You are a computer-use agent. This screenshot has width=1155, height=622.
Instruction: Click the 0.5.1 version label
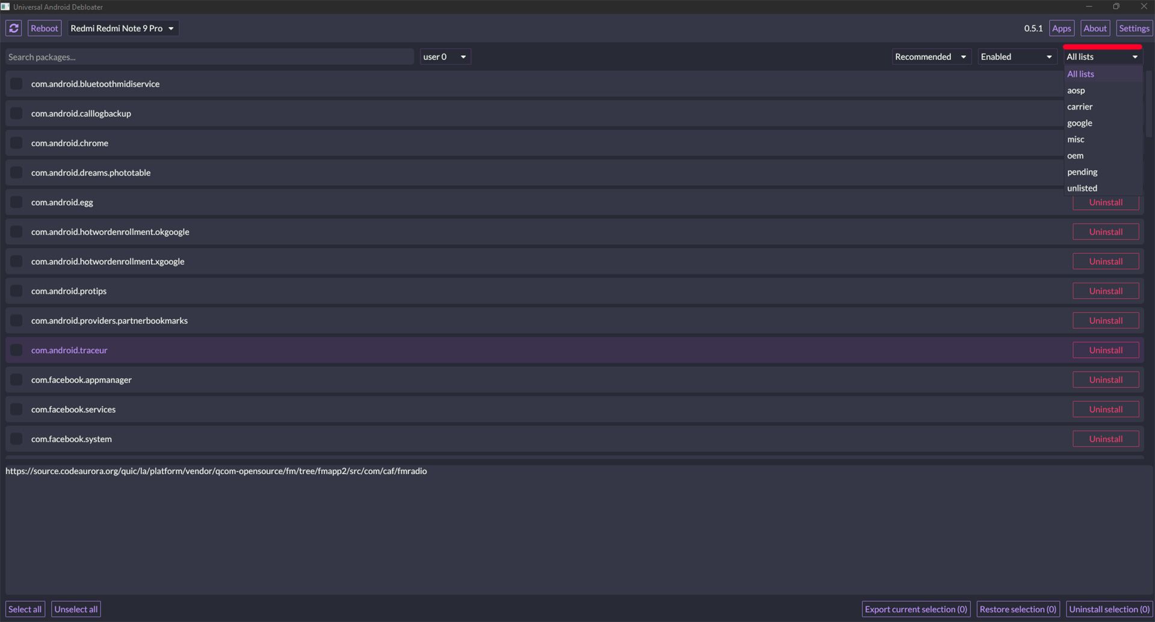[1033, 28]
